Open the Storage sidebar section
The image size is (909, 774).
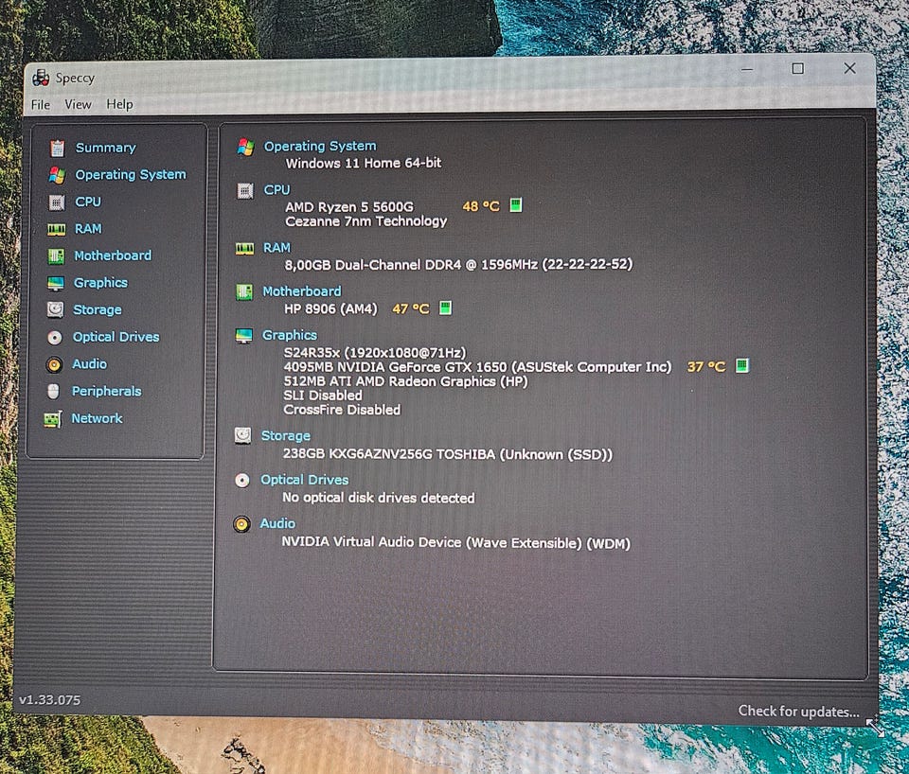coord(98,310)
